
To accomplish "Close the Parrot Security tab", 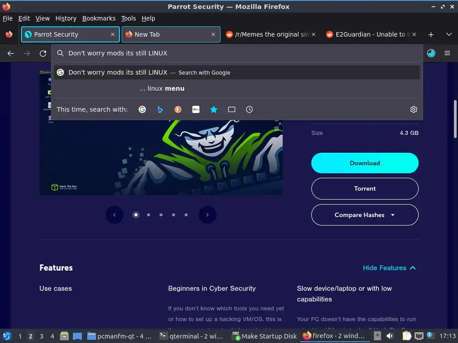I will tap(113, 34).
